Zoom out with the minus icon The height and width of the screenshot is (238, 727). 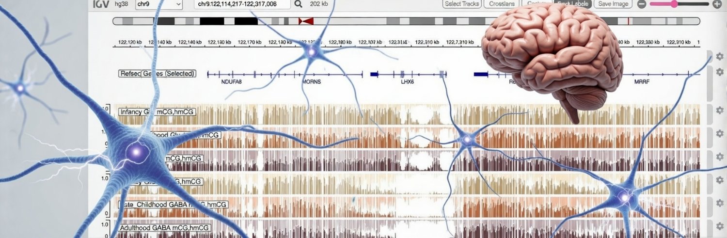click(641, 4)
